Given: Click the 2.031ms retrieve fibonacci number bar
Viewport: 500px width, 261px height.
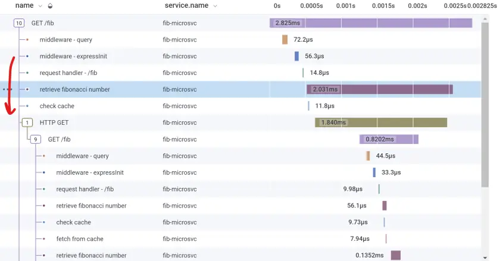Looking at the screenshot, I should [379, 89].
